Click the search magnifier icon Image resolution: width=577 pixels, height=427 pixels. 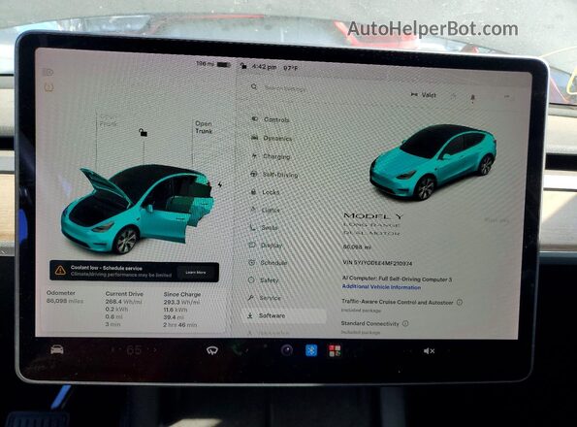(x=254, y=87)
